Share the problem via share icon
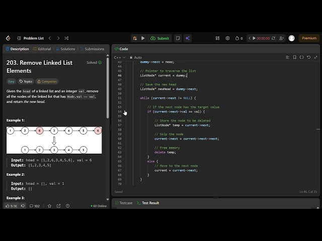Screen dimensions: 322x241 pyautogui.click(x=58, y=206)
